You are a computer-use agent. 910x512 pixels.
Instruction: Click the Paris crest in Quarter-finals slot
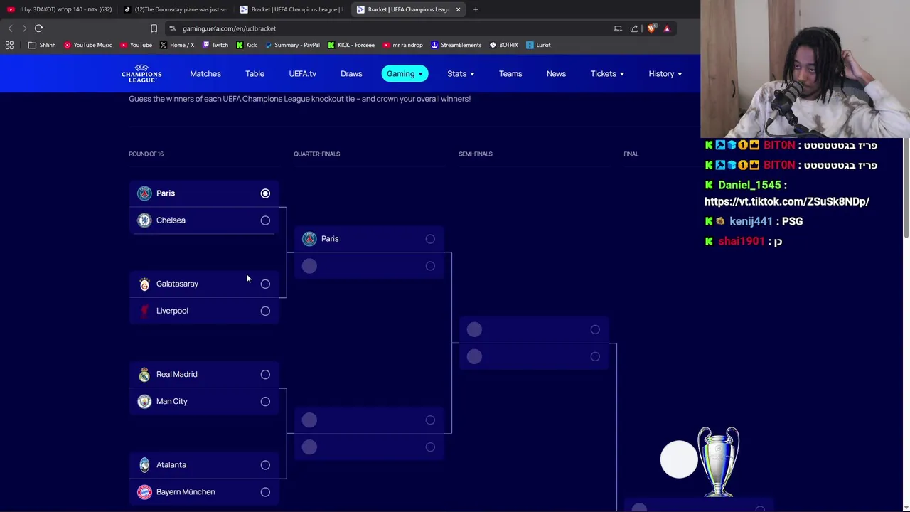click(309, 238)
